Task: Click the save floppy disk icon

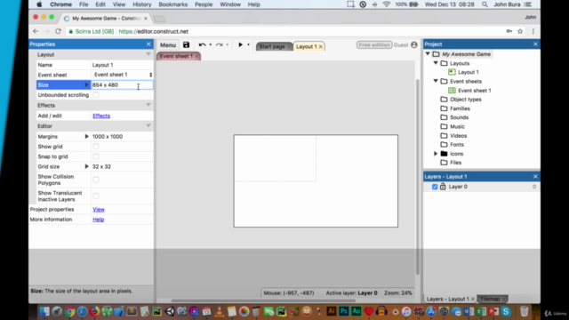Action: (x=186, y=45)
